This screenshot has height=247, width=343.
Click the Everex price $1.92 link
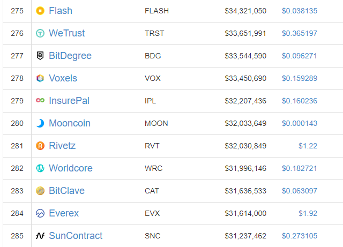point(308,213)
